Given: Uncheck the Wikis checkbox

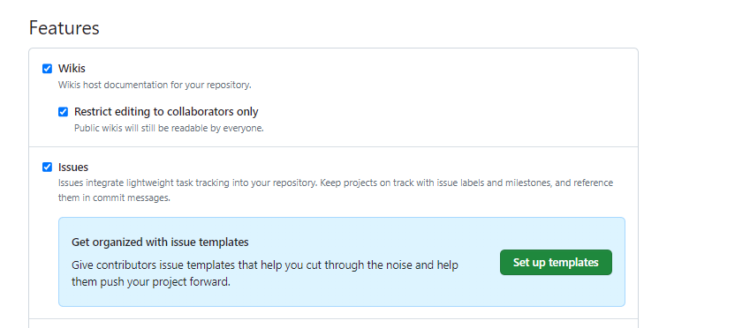Looking at the screenshot, I should pyautogui.click(x=47, y=69).
